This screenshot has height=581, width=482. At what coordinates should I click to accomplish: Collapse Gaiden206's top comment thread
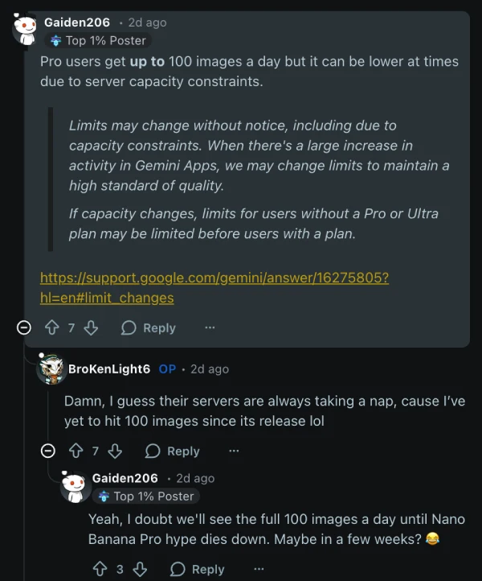click(x=25, y=328)
